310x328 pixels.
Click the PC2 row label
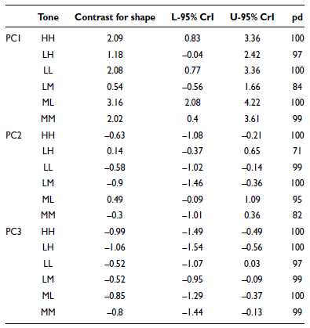coord(13,135)
